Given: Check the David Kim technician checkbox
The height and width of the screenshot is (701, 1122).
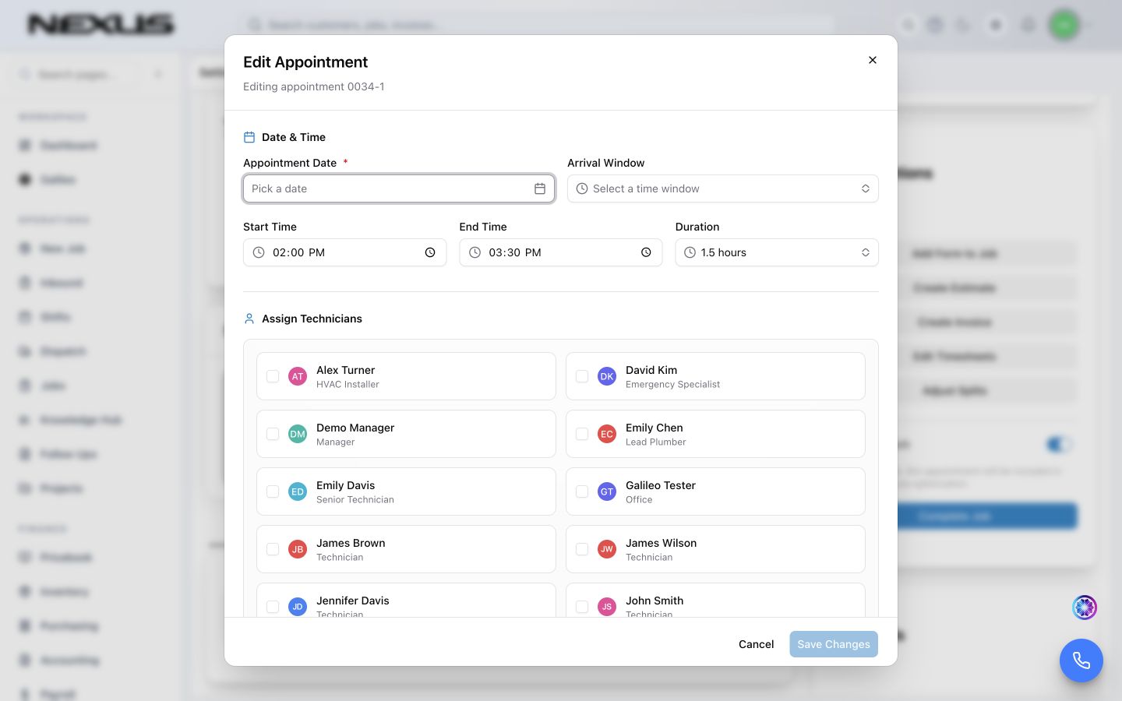Looking at the screenshot, I should [582, 376].
